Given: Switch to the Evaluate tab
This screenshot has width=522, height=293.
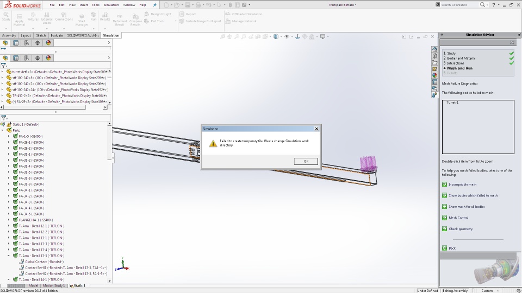Looking at the screenshot, I should coord(57,36).
